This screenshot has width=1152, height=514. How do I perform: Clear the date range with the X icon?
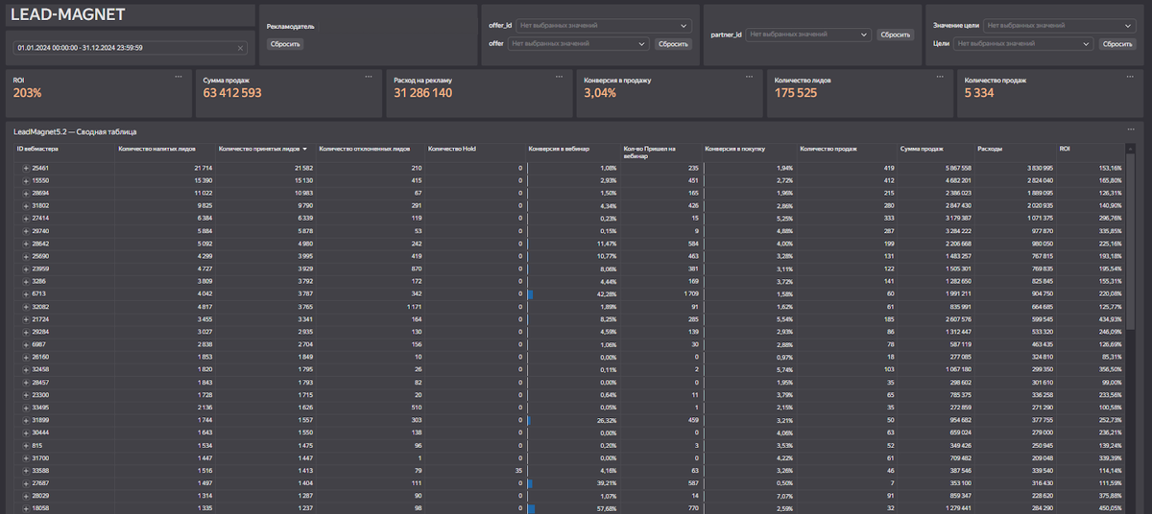(240, 47)
